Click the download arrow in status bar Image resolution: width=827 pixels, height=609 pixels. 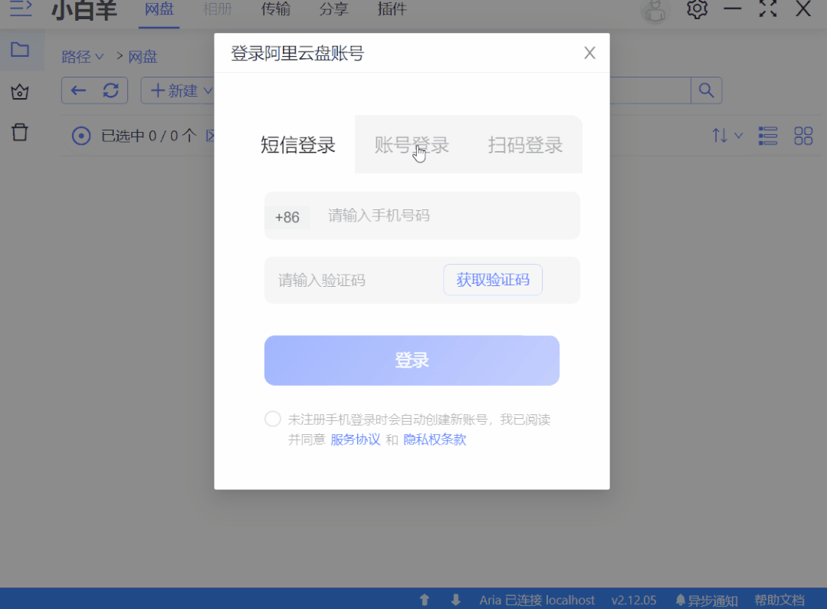[456, 600]
